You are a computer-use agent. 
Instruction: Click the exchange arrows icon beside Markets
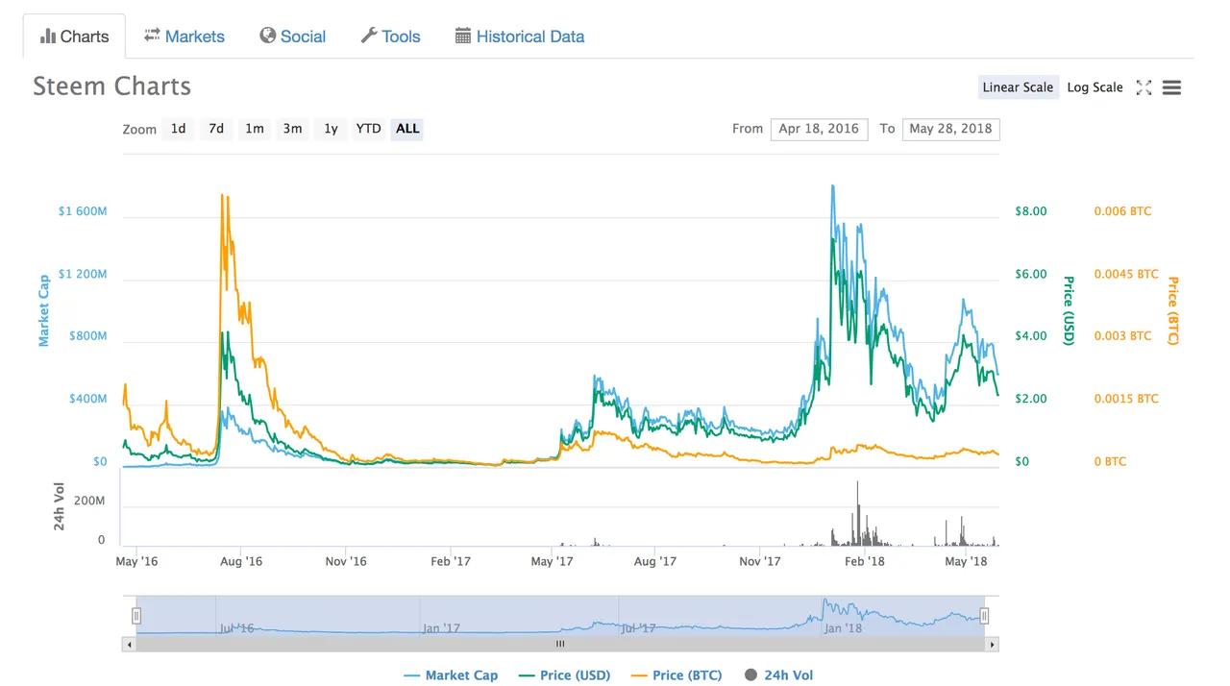coord(152,36)
